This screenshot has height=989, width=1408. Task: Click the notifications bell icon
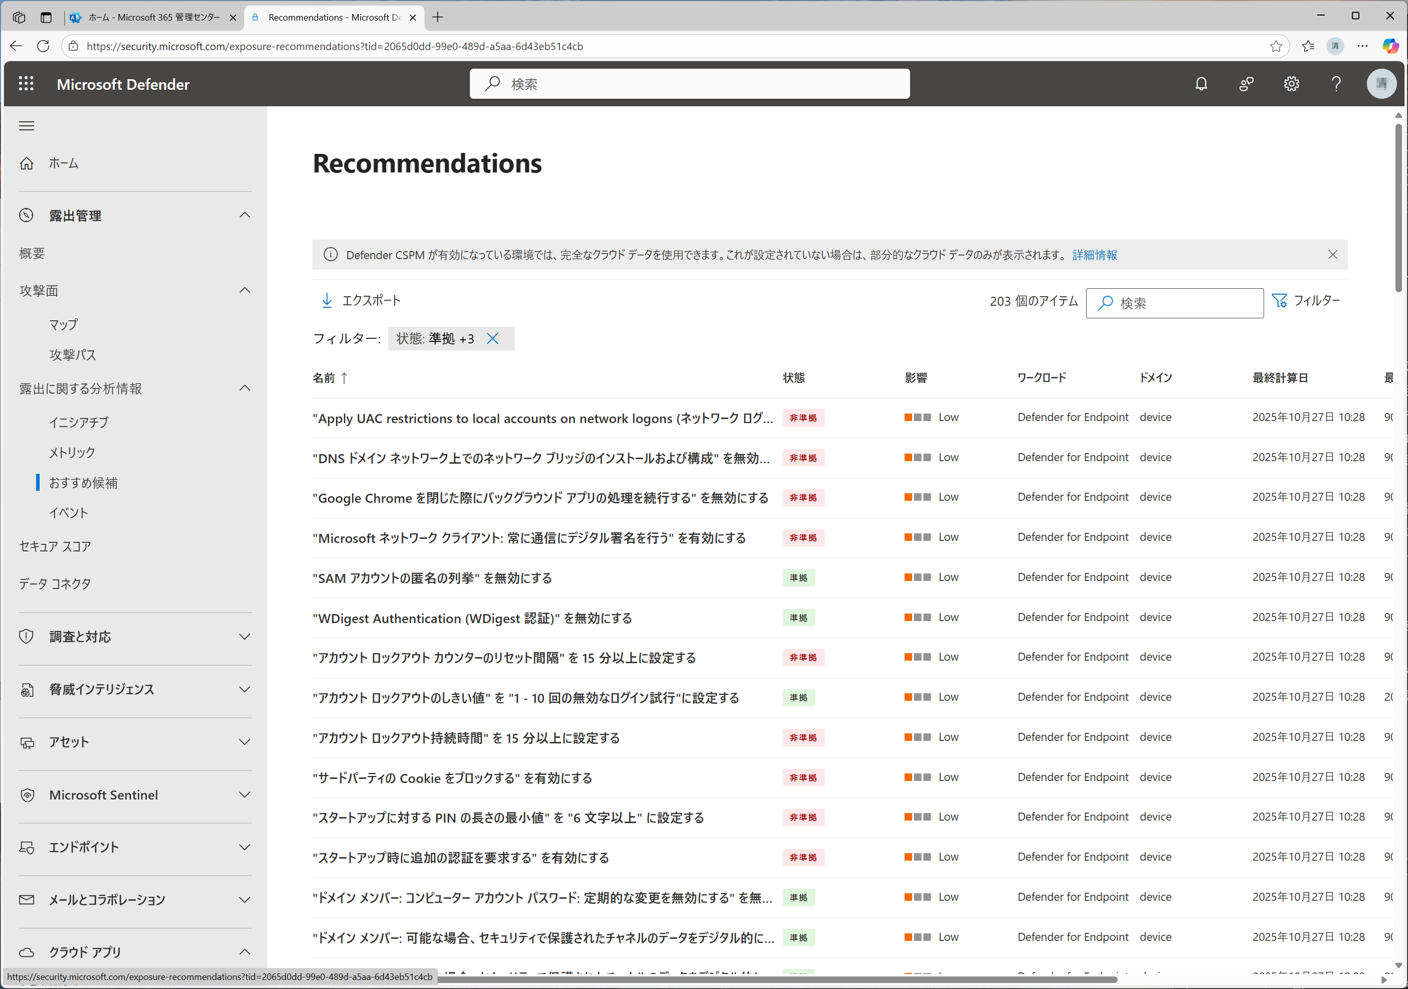1201,84
